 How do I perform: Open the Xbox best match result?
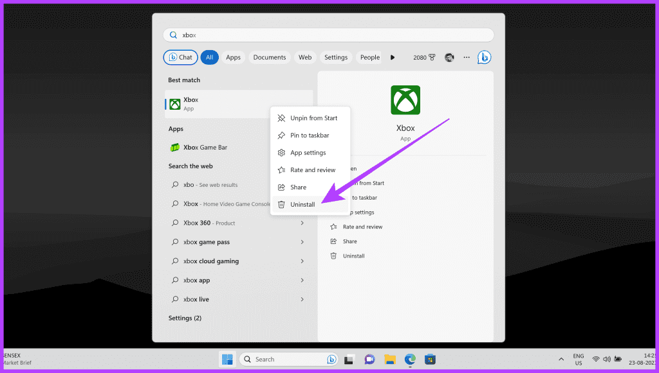[238, 103]
